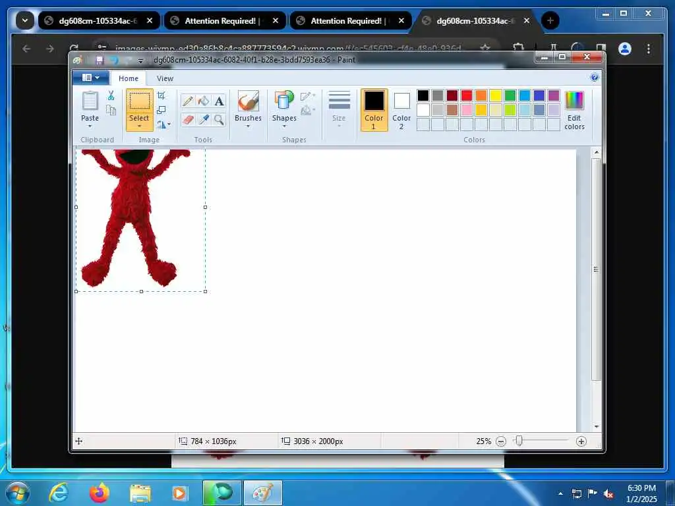
Task: Switch to the Home ribbon tab
Action: coord(129,78)
